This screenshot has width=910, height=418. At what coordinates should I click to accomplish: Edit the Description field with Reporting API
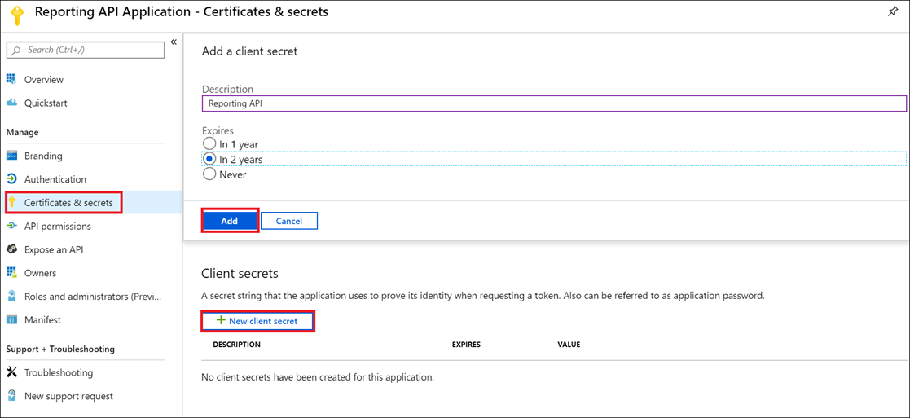(554, 103)
